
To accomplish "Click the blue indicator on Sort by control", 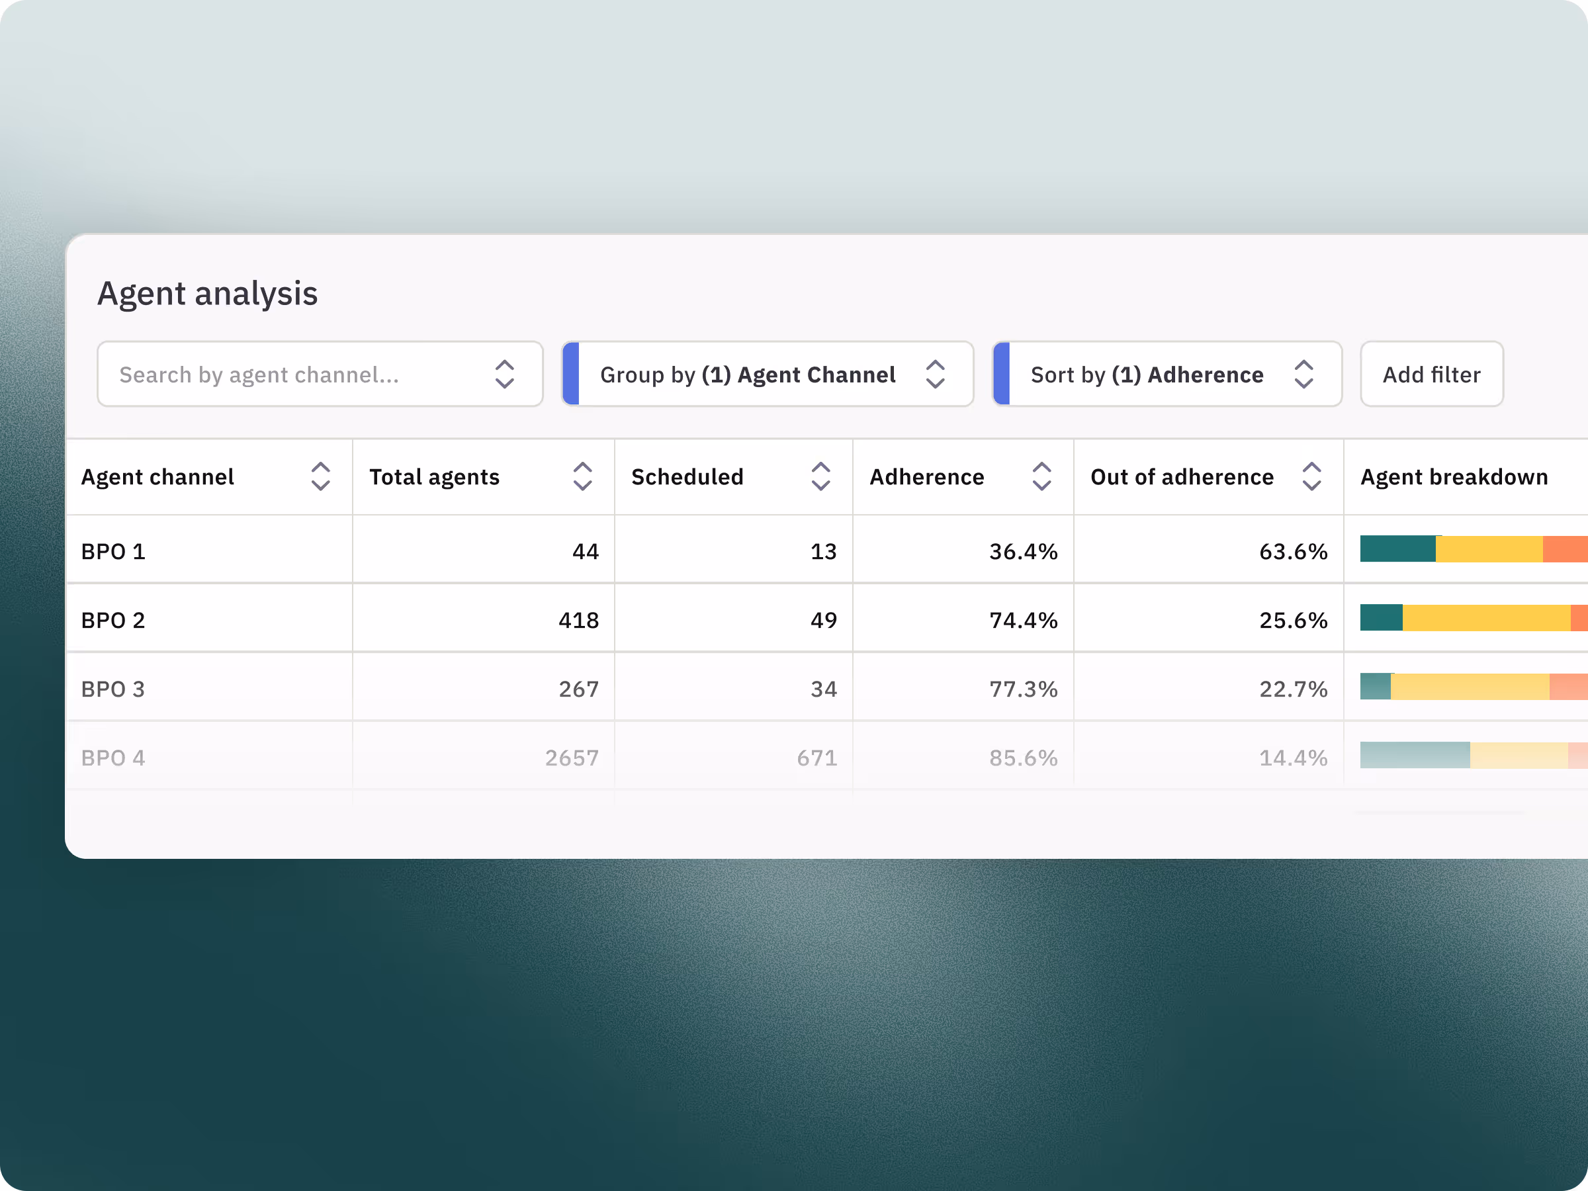I will [x=1002, y=374].
